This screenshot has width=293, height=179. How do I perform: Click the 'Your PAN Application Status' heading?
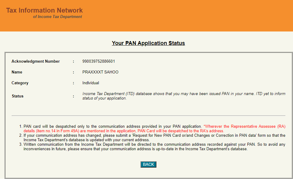pos(148,43)
